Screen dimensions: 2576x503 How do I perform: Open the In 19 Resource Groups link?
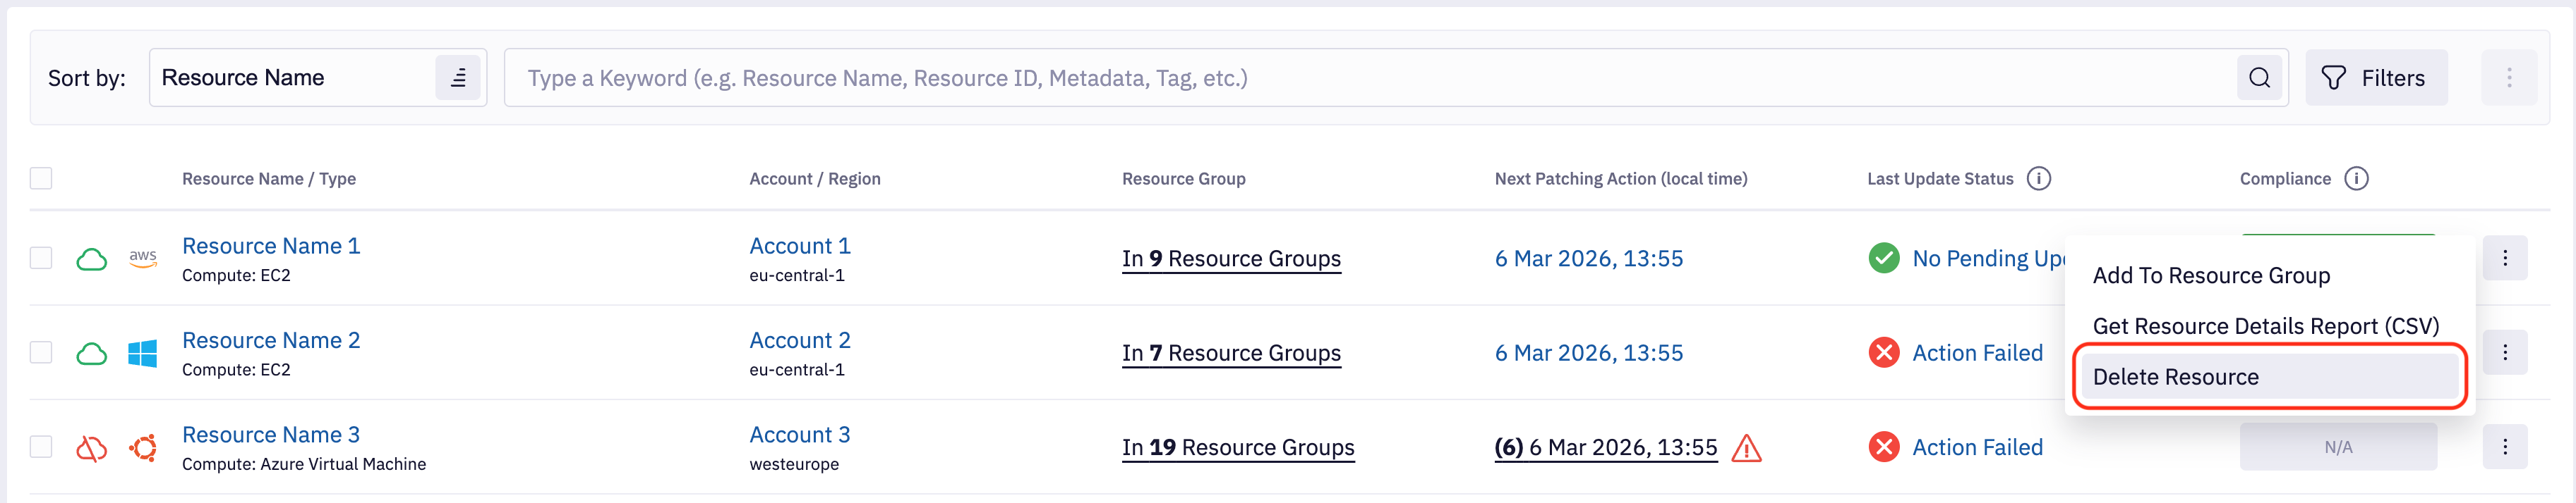tap(1237, 448)
